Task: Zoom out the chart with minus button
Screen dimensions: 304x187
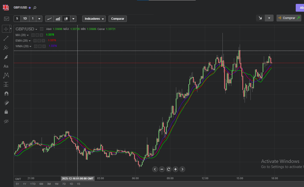Action: pyautogui.click(x=162, y=169)
